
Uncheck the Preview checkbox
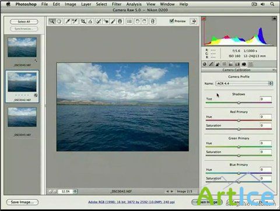pyautogui.click(x=171, y=21)
